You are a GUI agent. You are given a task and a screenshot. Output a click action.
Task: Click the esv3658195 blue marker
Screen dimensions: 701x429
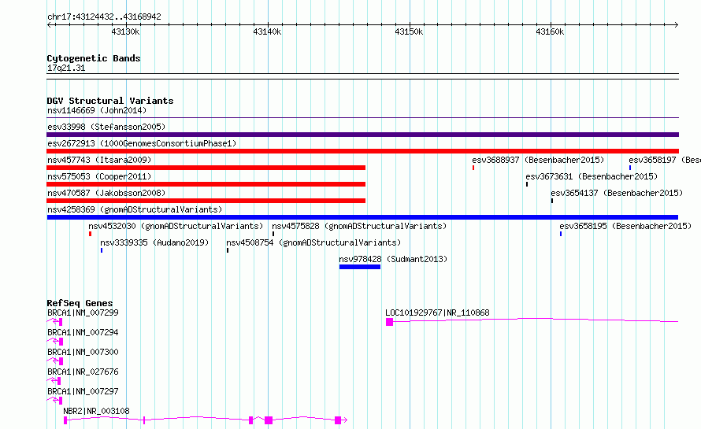point(561,234)
